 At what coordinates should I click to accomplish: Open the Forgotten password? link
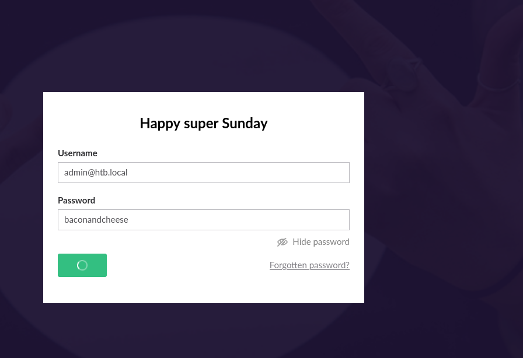(x=309, y=265)
